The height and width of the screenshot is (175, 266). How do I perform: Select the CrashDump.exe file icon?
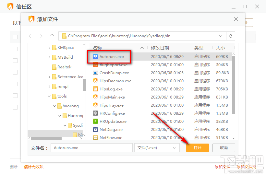coord(95,73)
